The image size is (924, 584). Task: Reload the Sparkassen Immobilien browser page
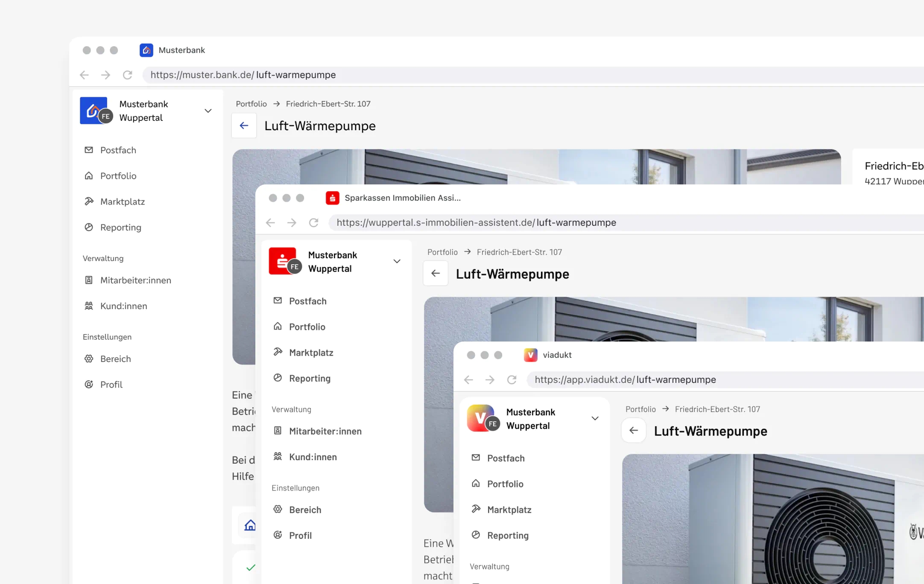(x=313, y=222)
